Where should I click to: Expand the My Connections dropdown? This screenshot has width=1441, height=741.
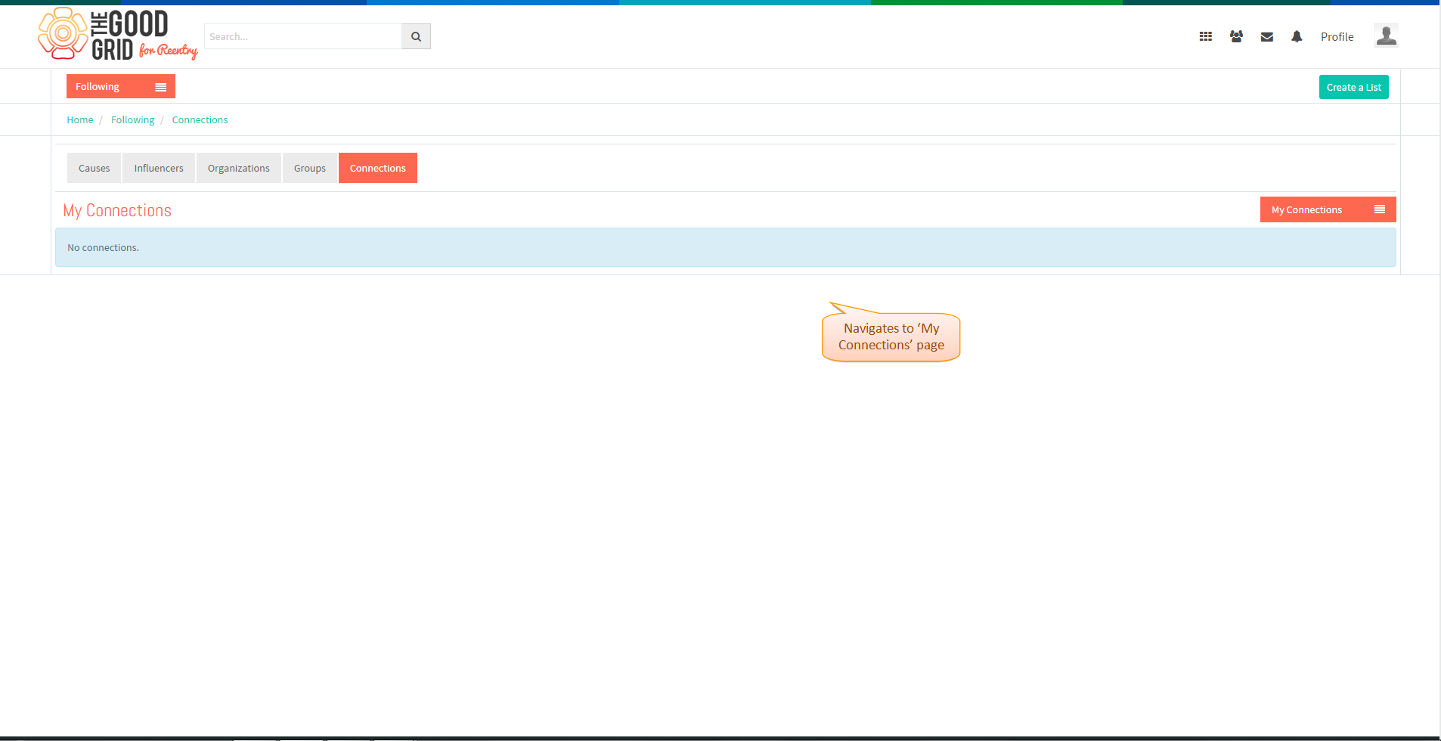tap(1328, 209)
